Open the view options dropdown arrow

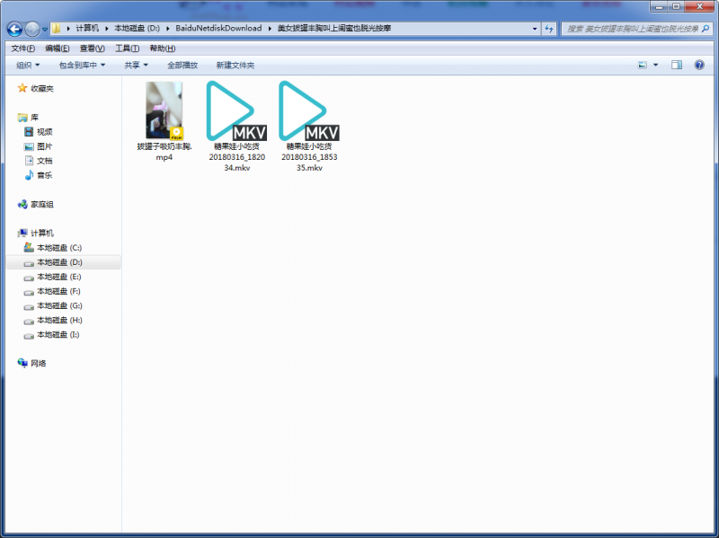pos(656,66)
